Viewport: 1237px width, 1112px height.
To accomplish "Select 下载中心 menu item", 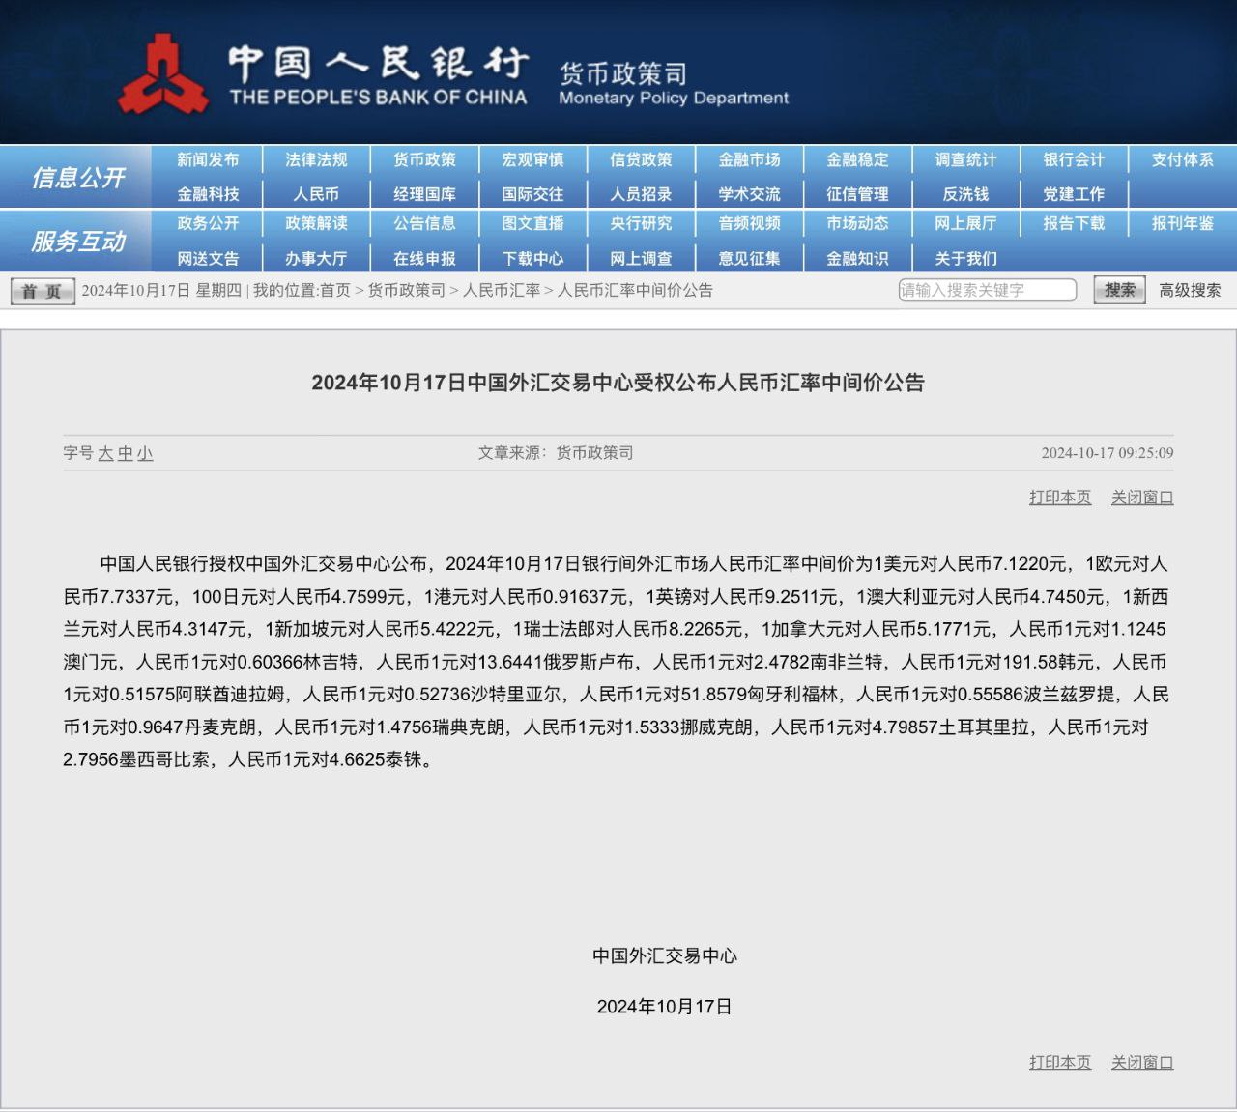I will [x=532, y=259].
